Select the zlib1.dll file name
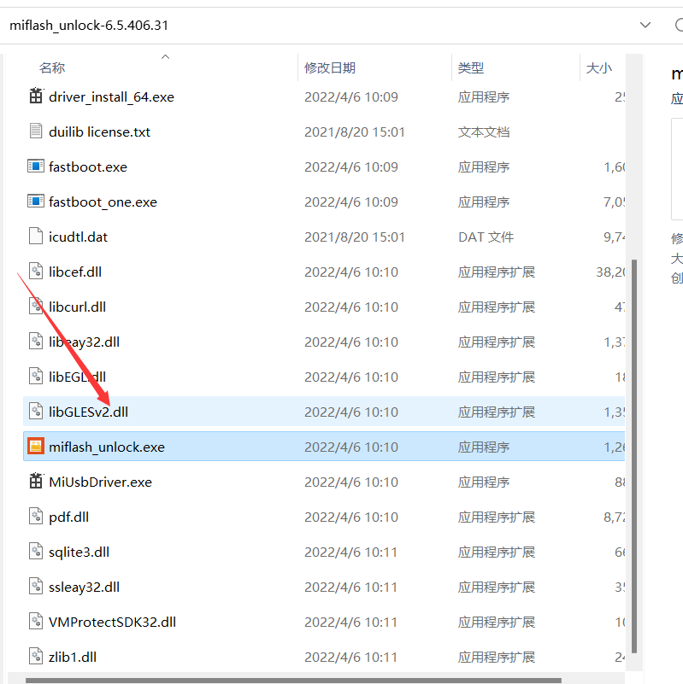Image resolution: width=683 pixels, height=684 pixels. [x=73, y=657]
